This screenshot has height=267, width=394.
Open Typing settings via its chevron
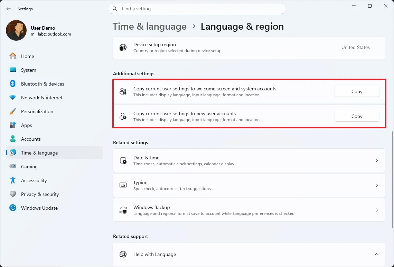(x=377, y=185)
